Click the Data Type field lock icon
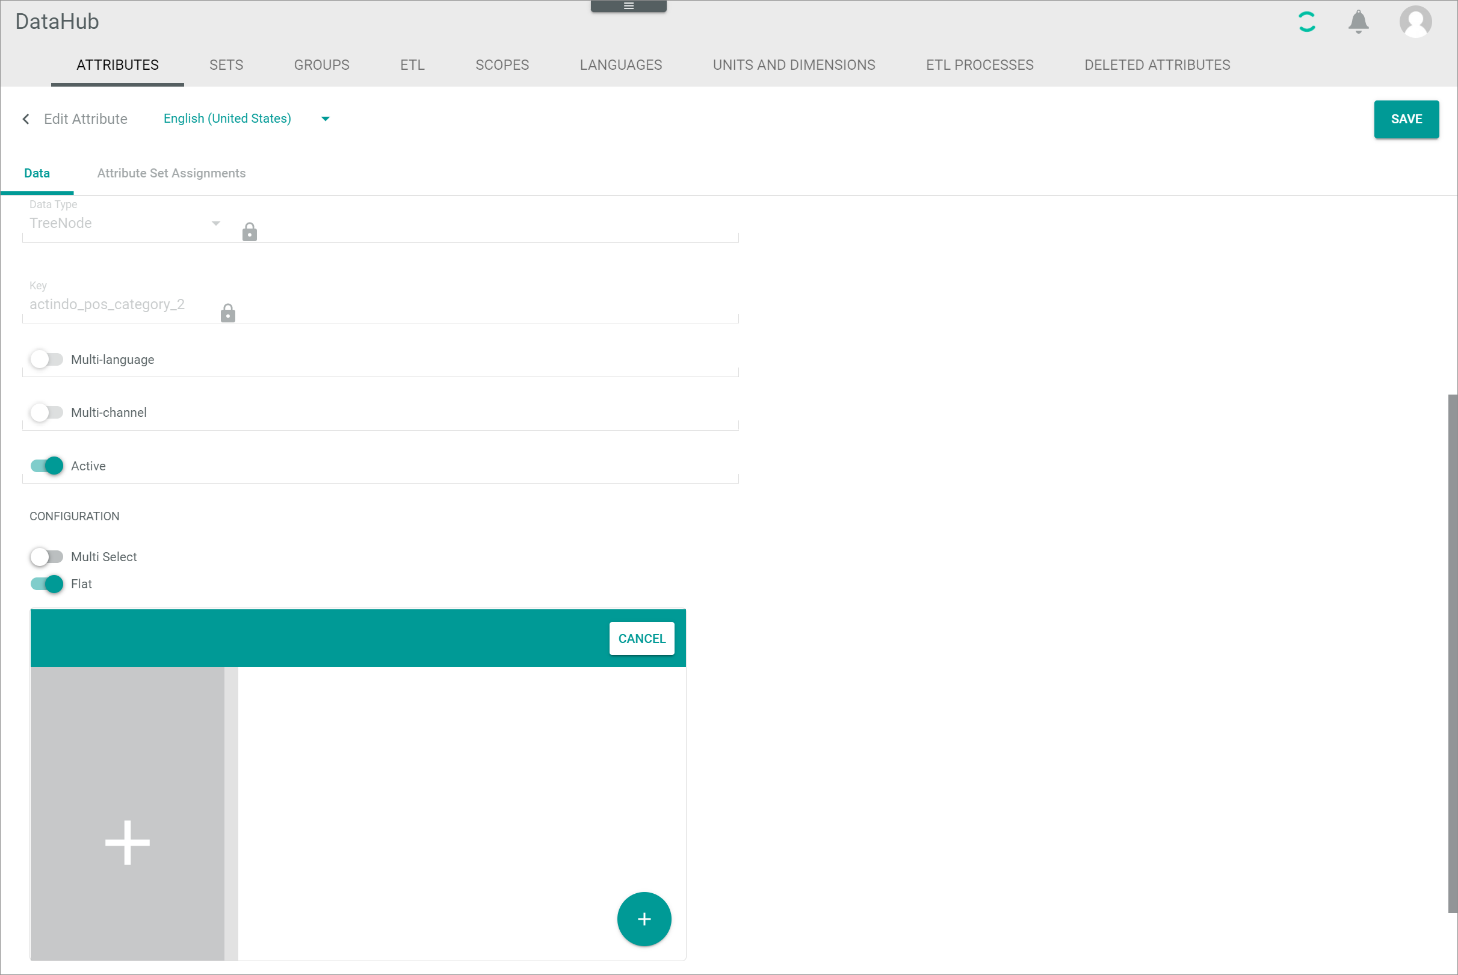This screenshot has height=975, width=1458. pyautogui.click(x=248, y=231)
